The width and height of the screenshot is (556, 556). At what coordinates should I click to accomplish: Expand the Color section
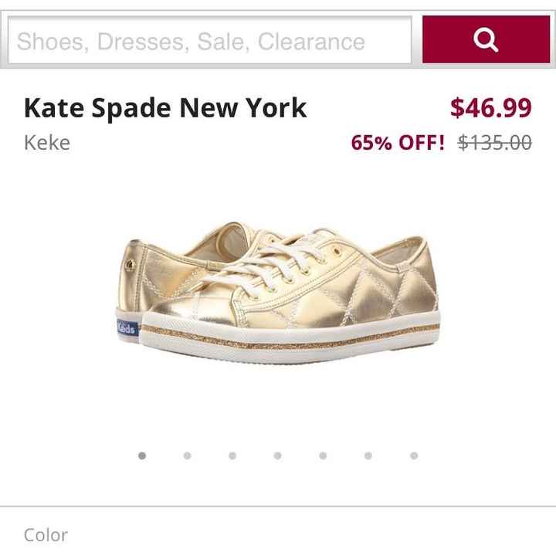tap(46, 534)
